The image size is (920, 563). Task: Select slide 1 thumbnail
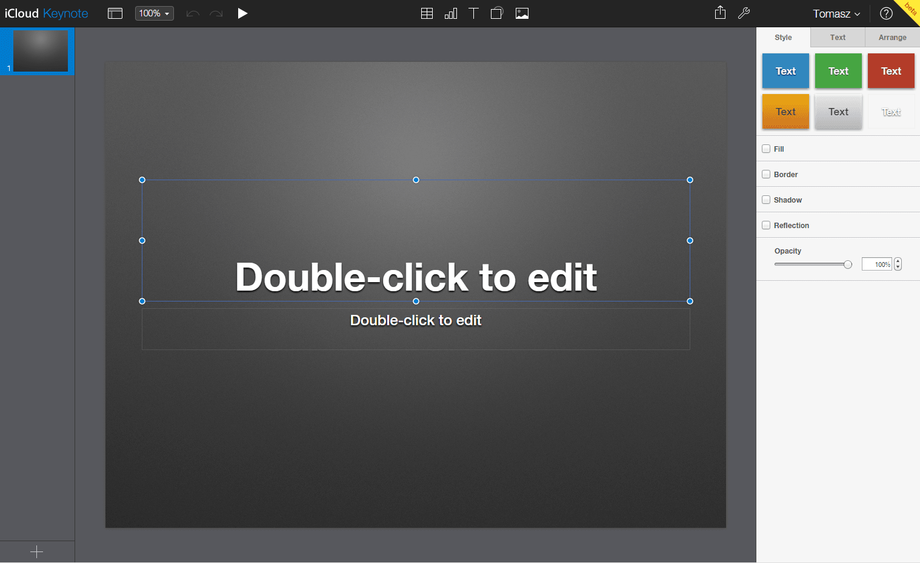(40, 51)
